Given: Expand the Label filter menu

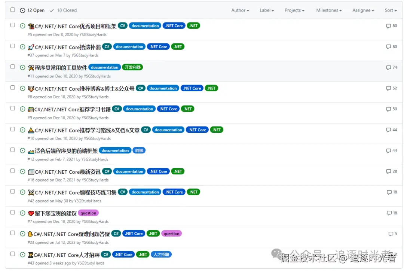Looking at the screenshot, I should click(266, 10).
